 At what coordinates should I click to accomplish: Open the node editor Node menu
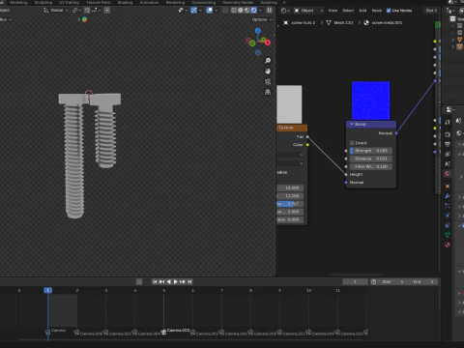coord(377,11)
